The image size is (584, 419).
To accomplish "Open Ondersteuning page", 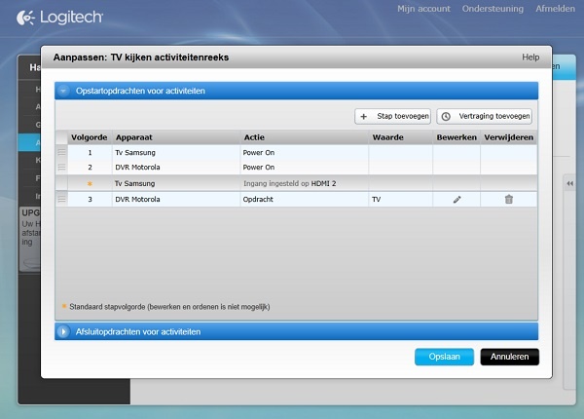I will 493,9.
